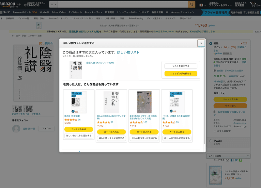Open the 在庫状況について link
The height and width of the screenshot is (188, 261).
[237, 76]
